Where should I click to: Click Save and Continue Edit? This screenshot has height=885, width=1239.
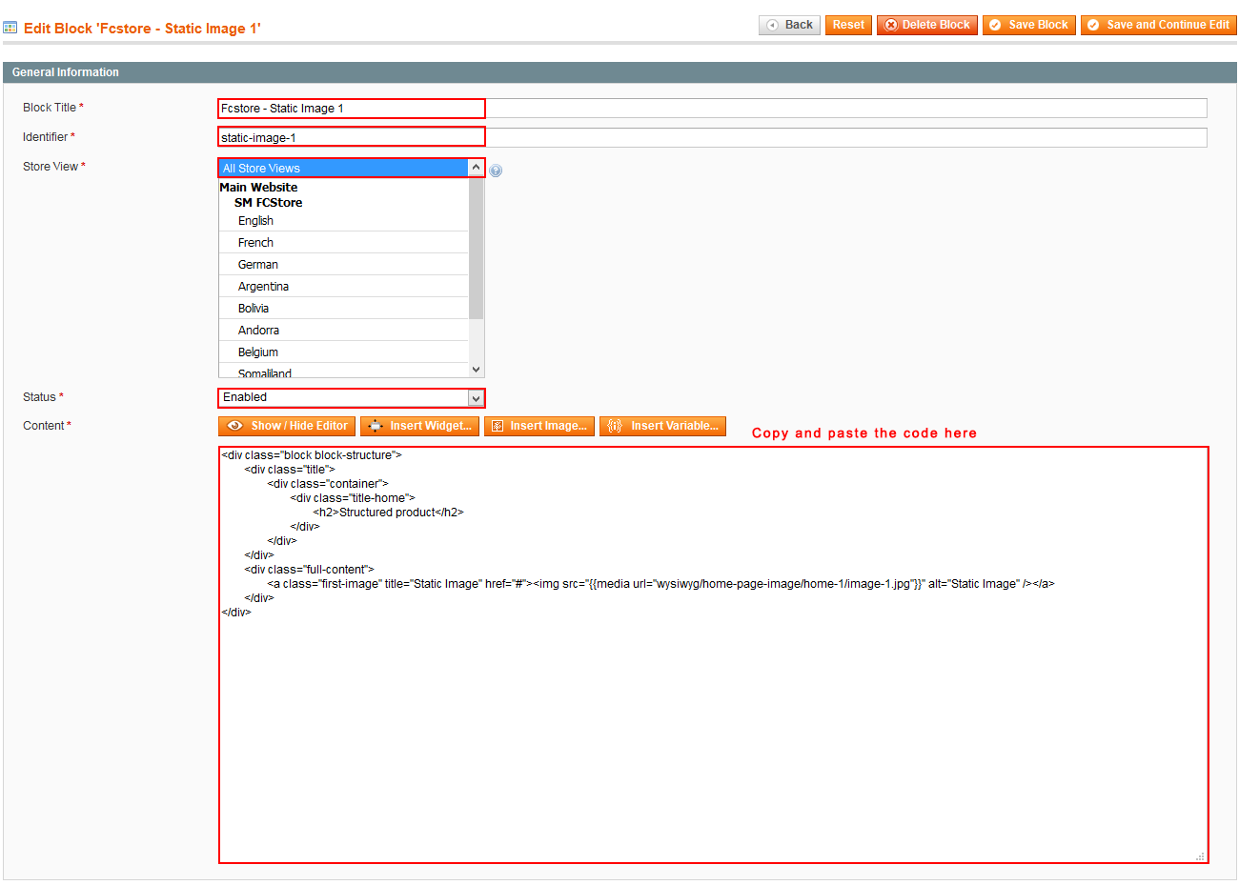1159,25
